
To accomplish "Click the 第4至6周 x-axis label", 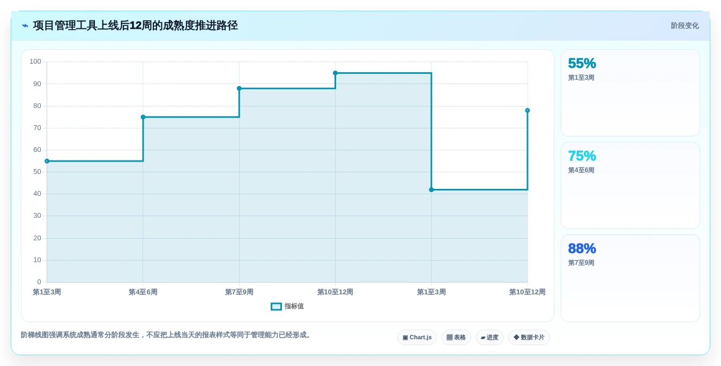I will click(x=143, y=292).
